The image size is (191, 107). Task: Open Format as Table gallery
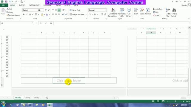(x=122, y=12)
